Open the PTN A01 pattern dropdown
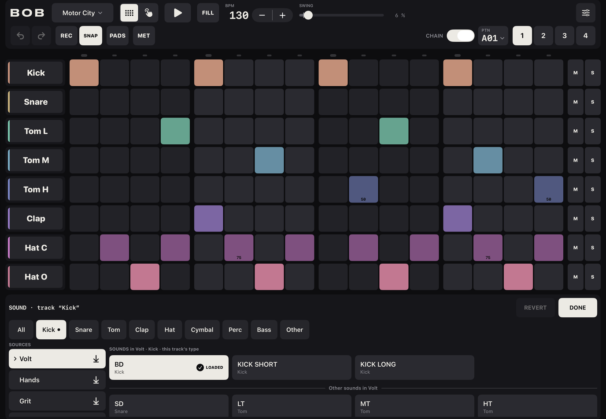606x419 pixels. (x=493, y=36)
